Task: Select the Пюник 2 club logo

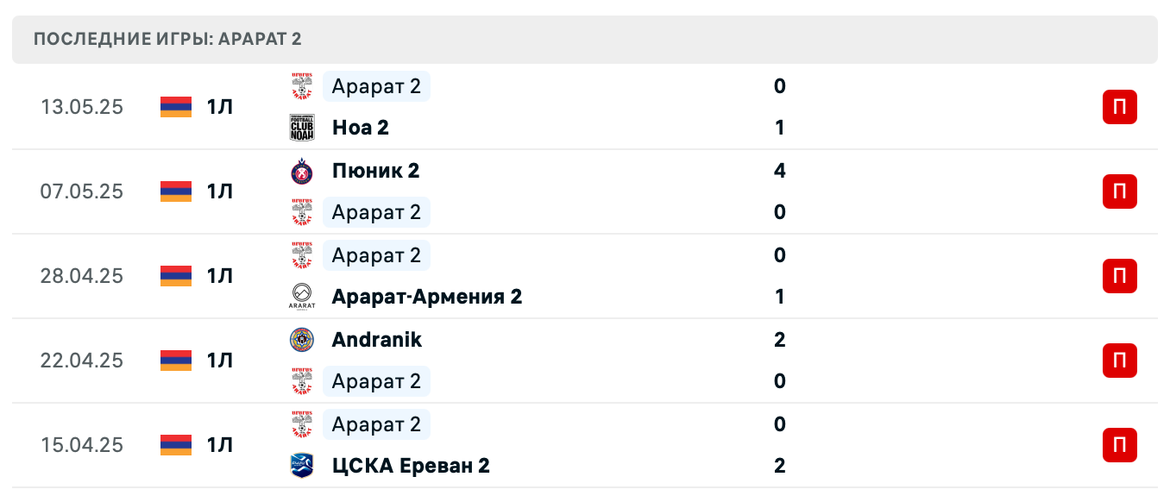Action: tap(302, 171)
